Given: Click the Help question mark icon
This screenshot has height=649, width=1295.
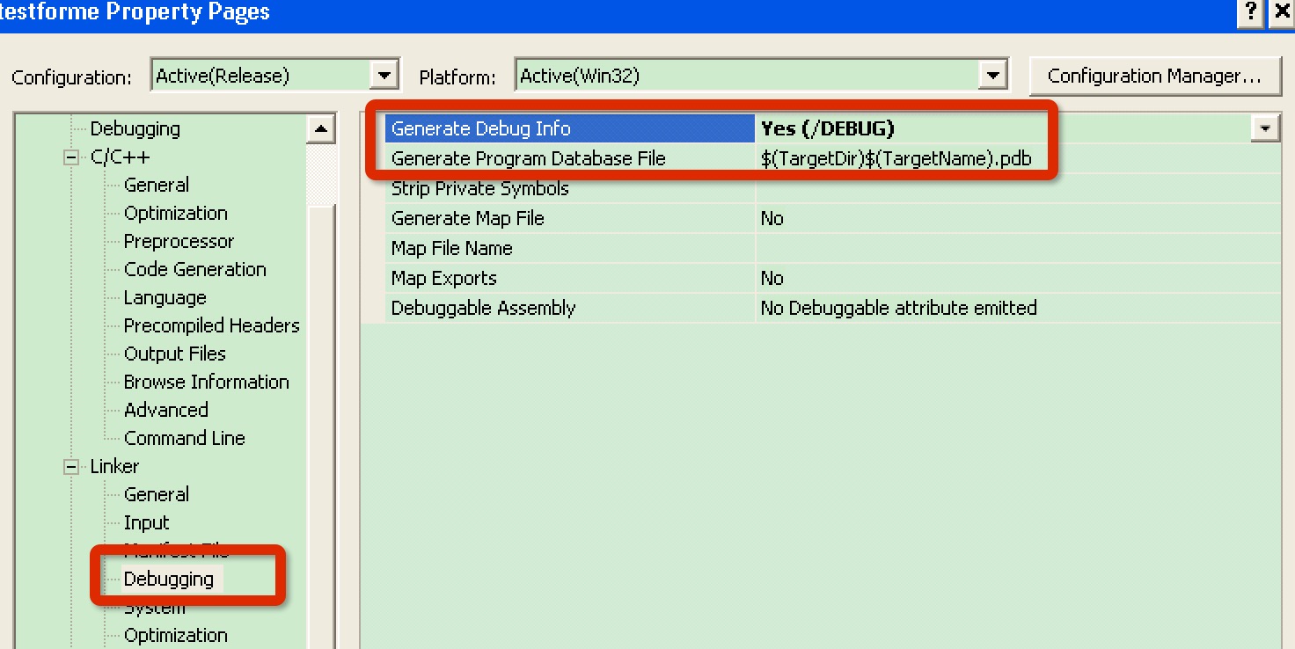Looking at the screenshot, I should point(1248,12).
